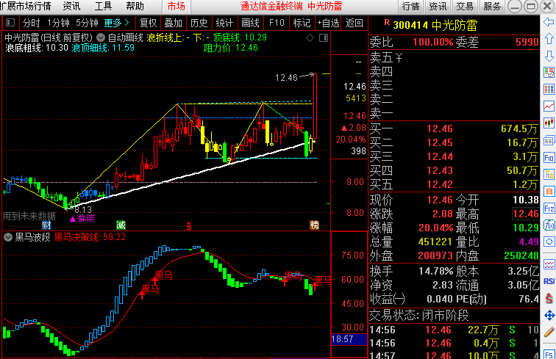This screenshot has height=359, width=556.
Task: Click the 黑马决策线: 59.22 label
Action: point(90,237)
